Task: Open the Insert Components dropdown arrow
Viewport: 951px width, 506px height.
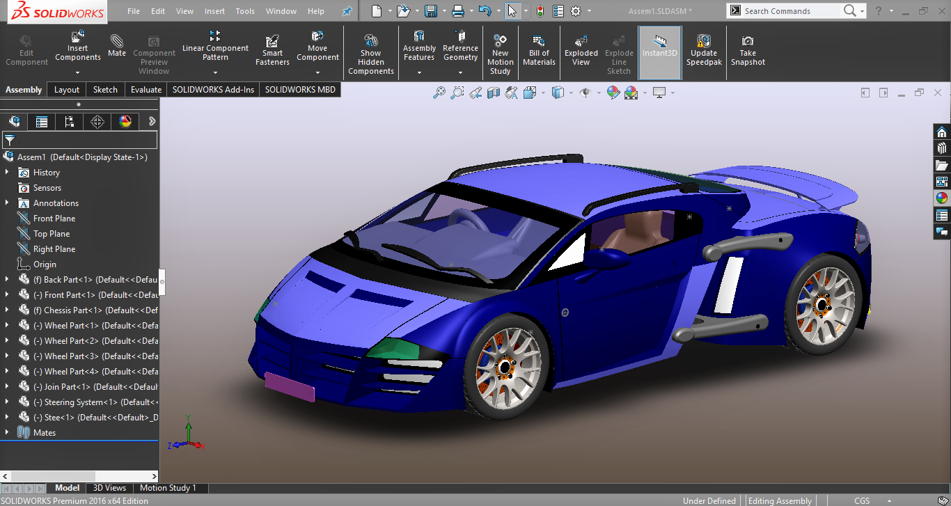Action: (78, 72)
